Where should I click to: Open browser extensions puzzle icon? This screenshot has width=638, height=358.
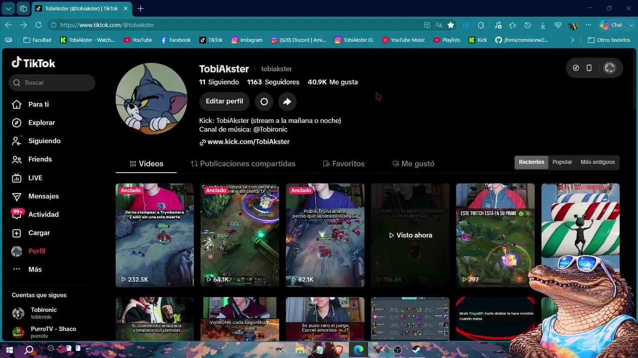(481, 25)
